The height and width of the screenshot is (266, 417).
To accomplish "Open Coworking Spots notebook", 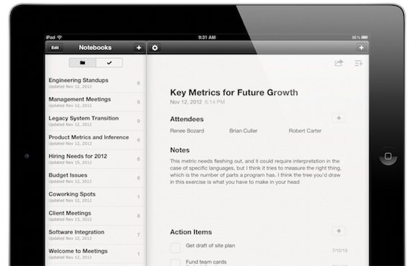I will pyautogui.click(x=95, y=197).
